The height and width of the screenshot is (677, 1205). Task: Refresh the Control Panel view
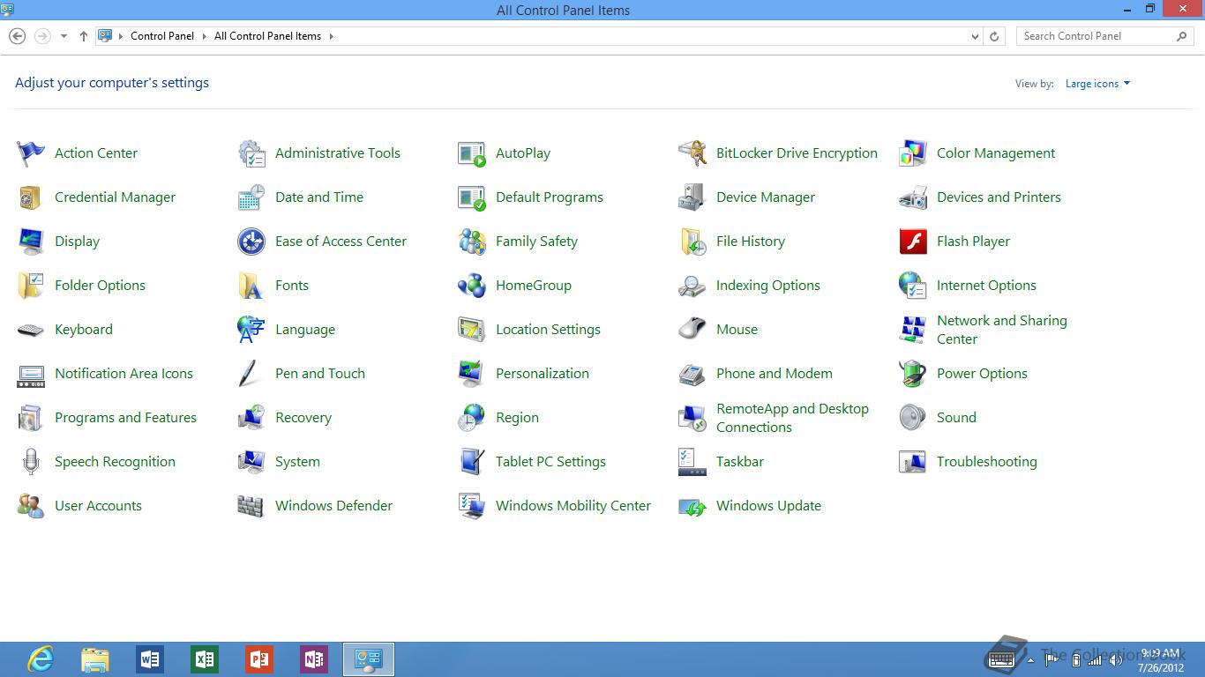(994, 36)
